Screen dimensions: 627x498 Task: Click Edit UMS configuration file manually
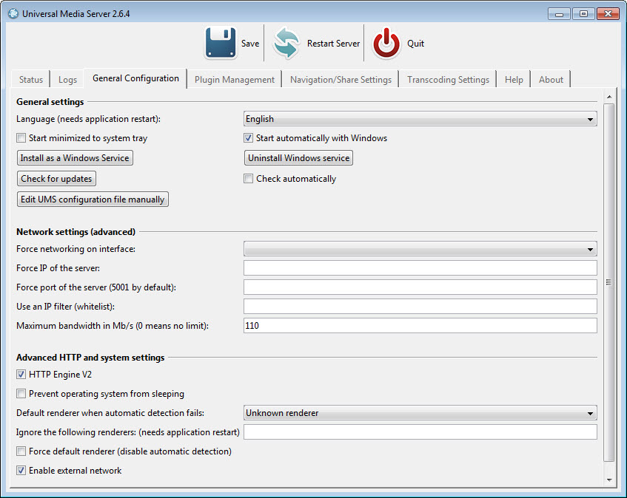(x=93, y=199)
